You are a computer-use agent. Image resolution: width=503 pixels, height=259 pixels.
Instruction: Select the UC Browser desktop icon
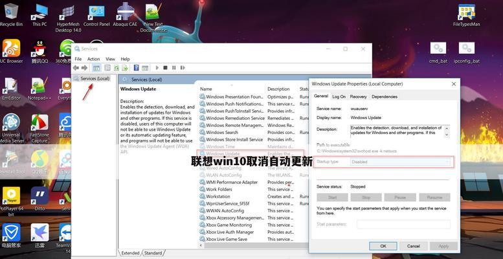point(11,51)
